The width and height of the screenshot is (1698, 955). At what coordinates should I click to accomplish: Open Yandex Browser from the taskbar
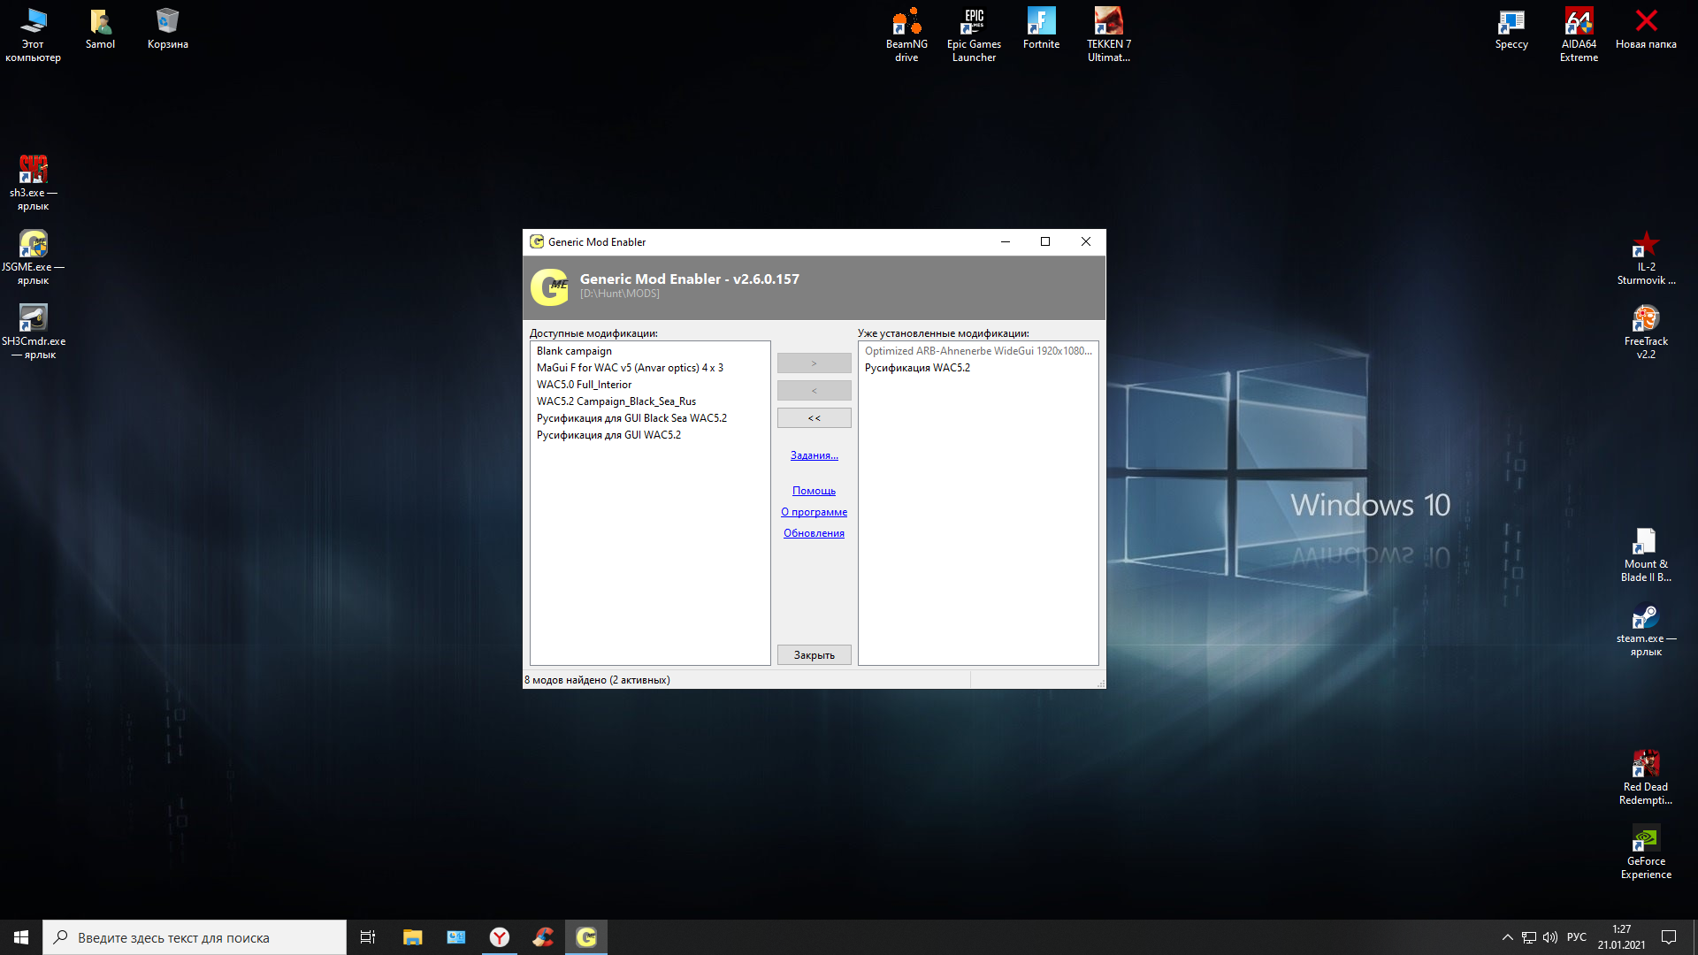click(500, 937)
